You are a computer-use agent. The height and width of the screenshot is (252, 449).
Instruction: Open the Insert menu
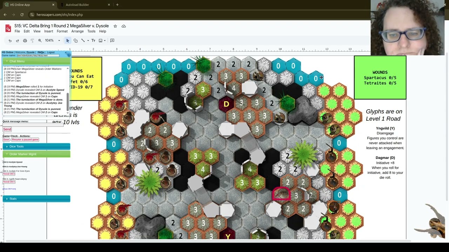tap(48, 31)
